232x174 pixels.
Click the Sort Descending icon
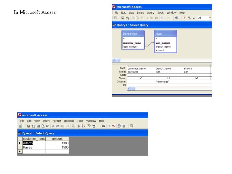pos(83,126)
